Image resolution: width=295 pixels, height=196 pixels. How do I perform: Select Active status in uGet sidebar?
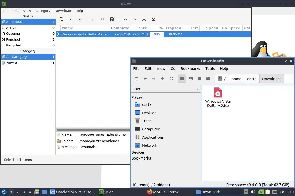point(28,28)
